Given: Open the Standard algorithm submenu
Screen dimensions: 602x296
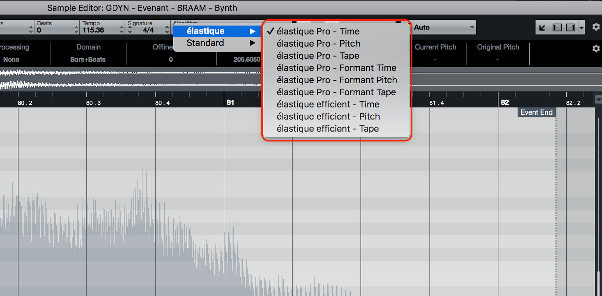Looking at the screenshot, I should 217,43.
